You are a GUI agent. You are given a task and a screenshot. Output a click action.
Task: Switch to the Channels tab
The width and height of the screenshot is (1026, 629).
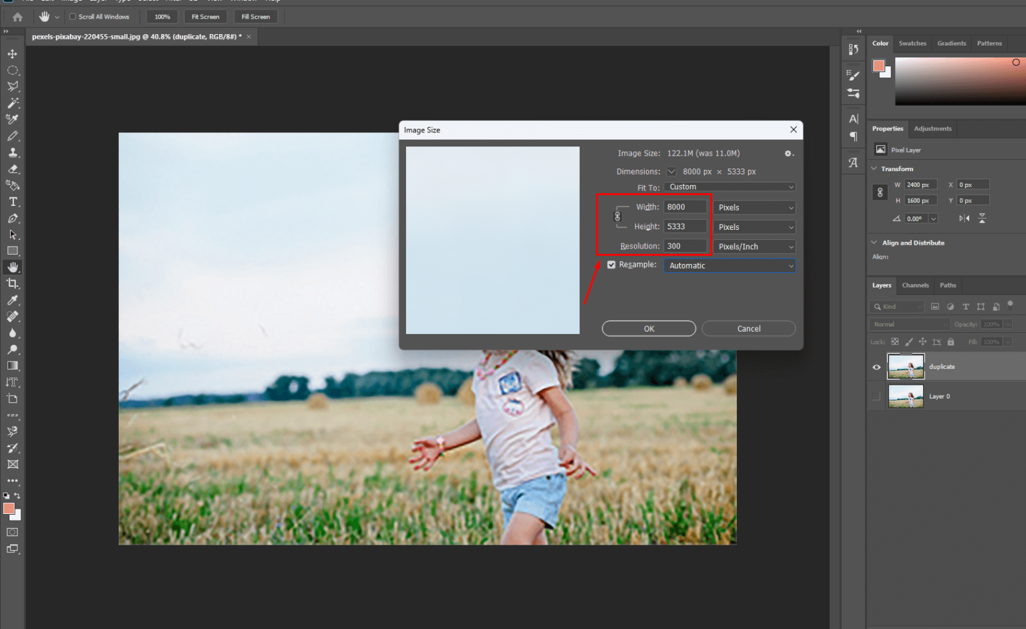point(915,285)
